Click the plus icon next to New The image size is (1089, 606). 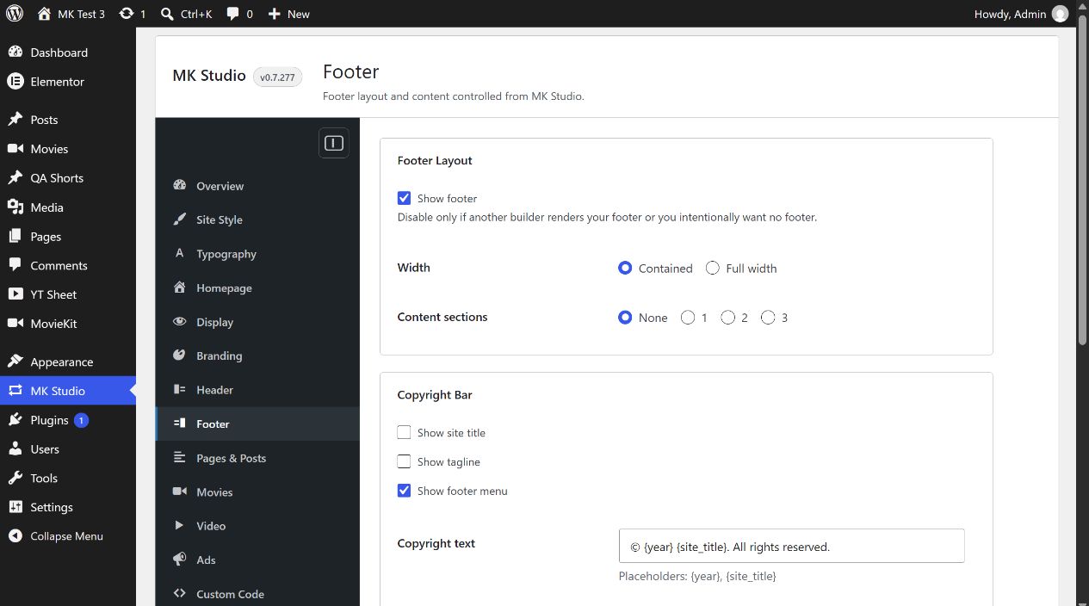click(x=274, y=14)
